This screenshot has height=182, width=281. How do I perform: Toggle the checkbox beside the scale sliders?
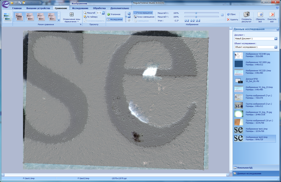tap(222, 15)
